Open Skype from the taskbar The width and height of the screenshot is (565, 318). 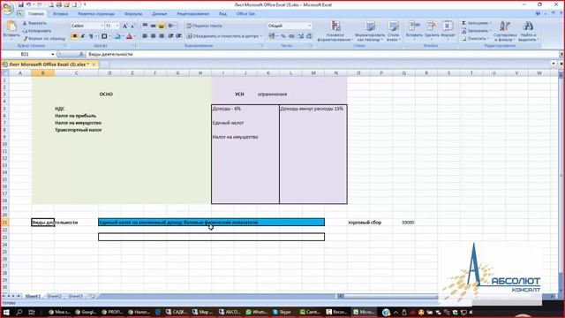click(x=282, y=312)
